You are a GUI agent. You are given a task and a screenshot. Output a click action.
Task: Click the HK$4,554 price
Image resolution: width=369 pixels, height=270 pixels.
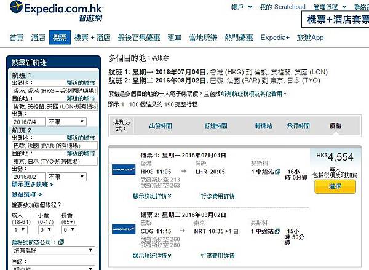point(335,157)
